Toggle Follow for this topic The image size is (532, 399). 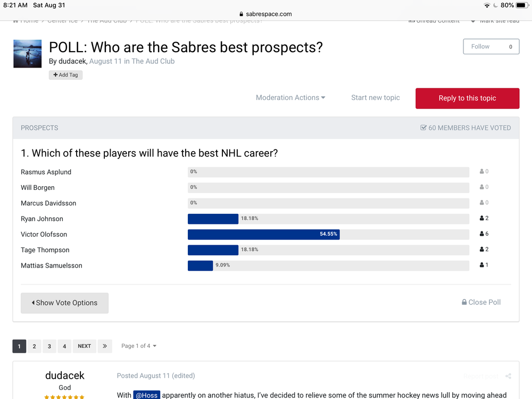point(491,46)
